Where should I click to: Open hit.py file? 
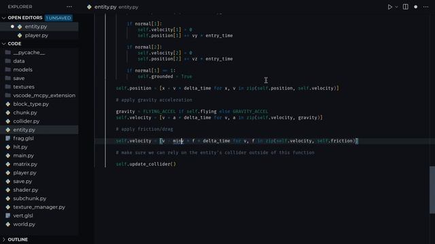[20, 147]
